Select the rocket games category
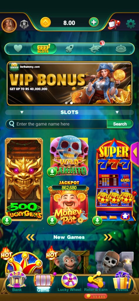The image size is (139, 301). 69,49
